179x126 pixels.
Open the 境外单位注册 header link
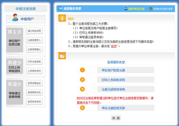pos(136,9)
